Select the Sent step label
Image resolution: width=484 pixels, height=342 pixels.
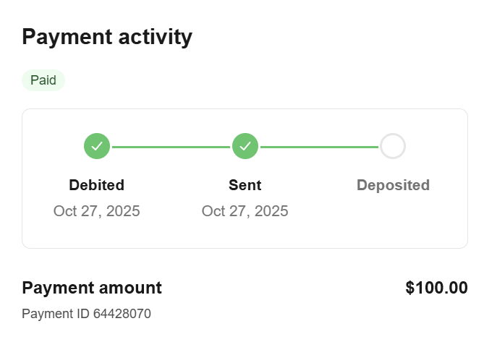click(245, 185)
